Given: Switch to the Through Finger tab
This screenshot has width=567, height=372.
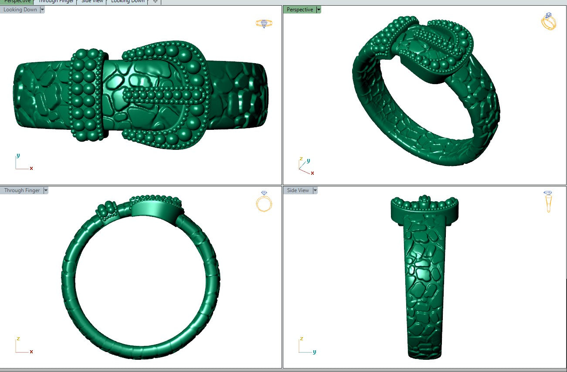Looking at the screenshot, I should point(56,1).
